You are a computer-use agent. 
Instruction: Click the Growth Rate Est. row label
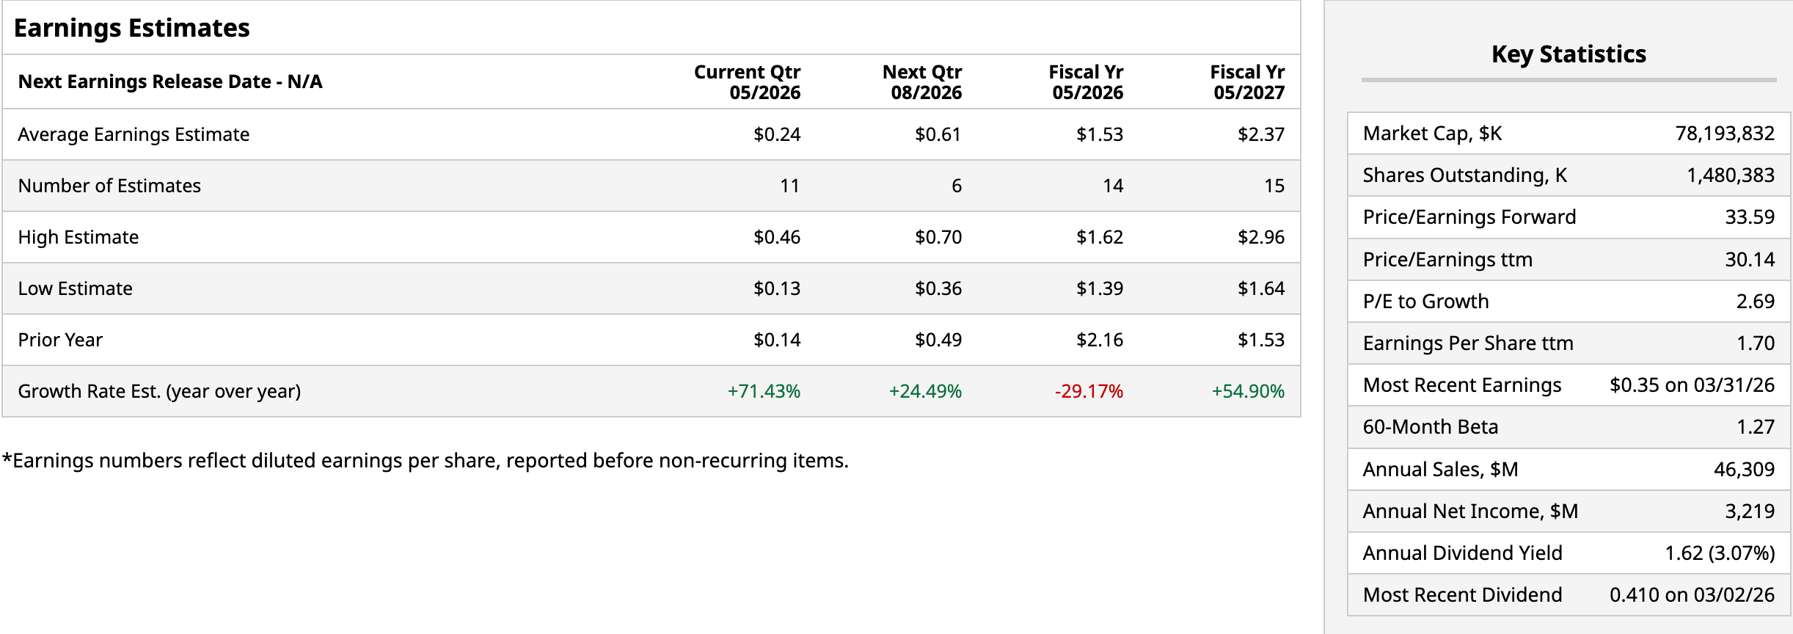point(159,391)
